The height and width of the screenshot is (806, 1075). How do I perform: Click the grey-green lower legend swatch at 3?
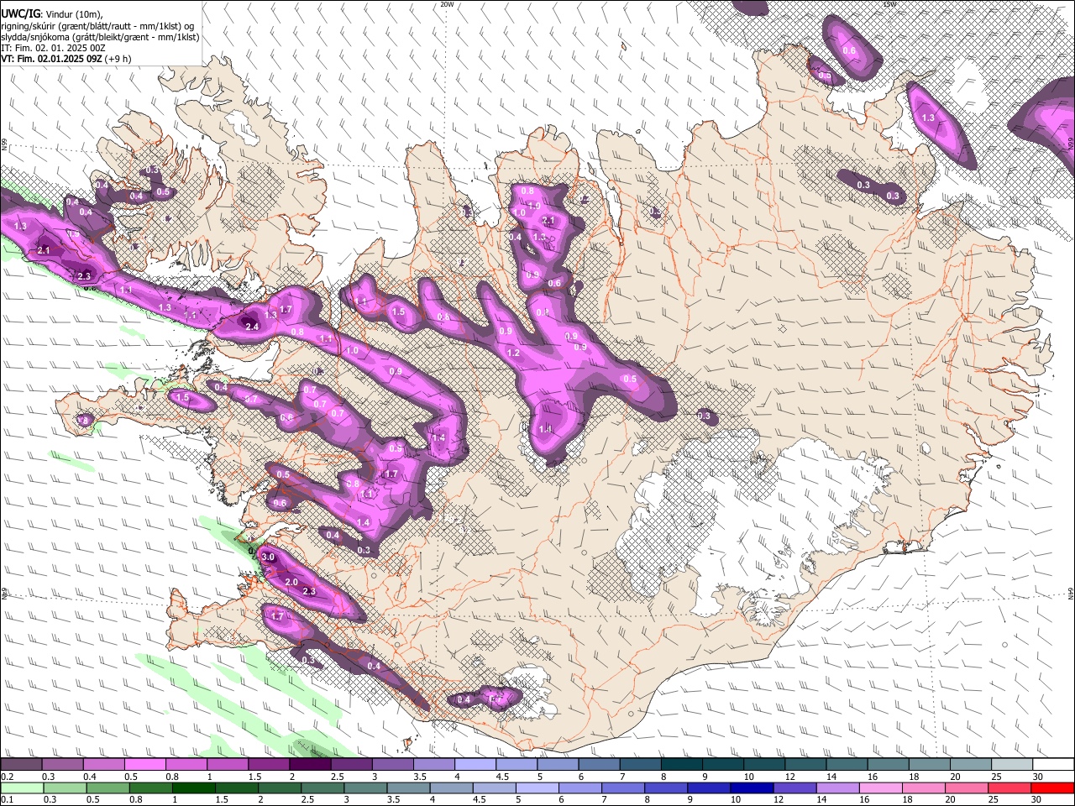tap(365, 788)
